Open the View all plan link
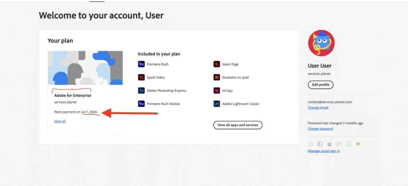The image size is (408, 186). (60, 121)
